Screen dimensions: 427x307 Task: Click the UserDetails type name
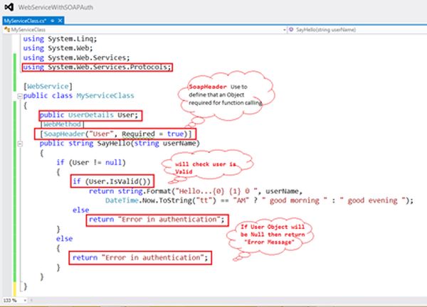click(x=90, y=115)
